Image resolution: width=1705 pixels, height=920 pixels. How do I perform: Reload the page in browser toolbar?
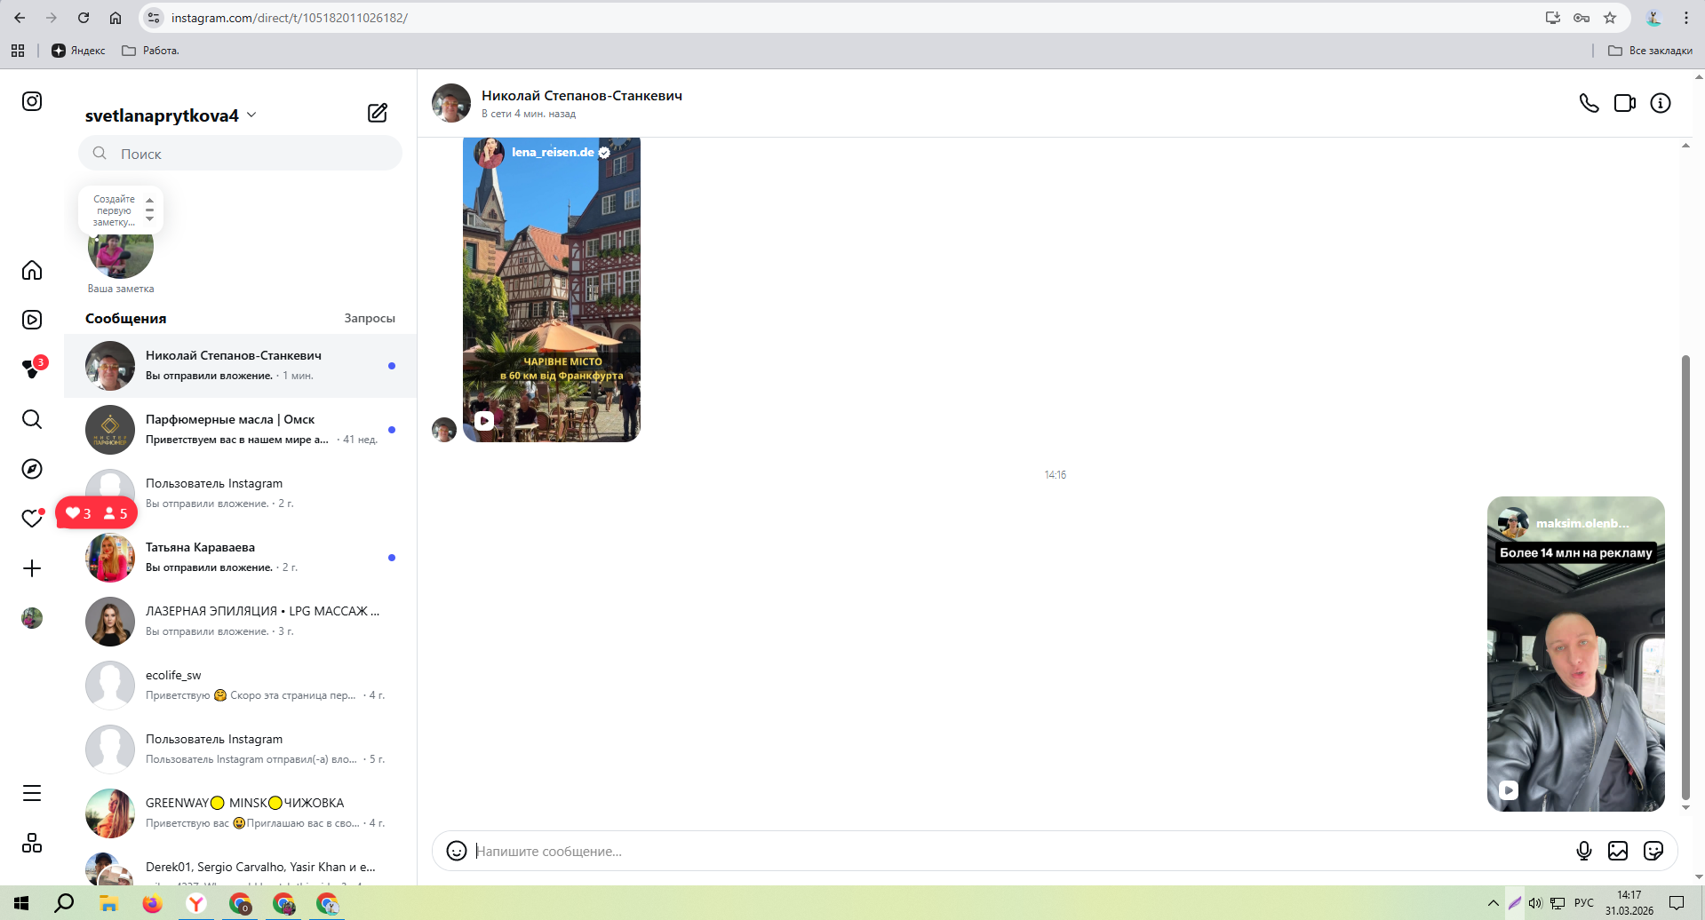(84, 18)
